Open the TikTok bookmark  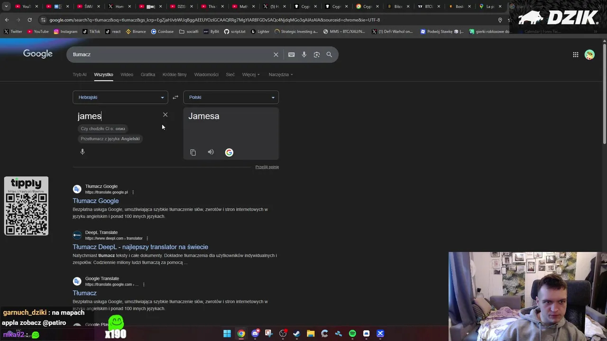tap(91, 32)
